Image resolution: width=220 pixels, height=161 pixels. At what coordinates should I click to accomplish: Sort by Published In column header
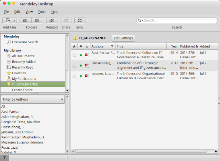click(x=189, y=46)
